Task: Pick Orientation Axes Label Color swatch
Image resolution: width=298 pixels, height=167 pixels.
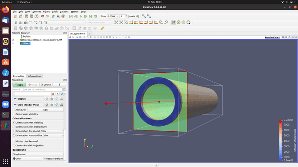Action: click(x=14, y=131)
